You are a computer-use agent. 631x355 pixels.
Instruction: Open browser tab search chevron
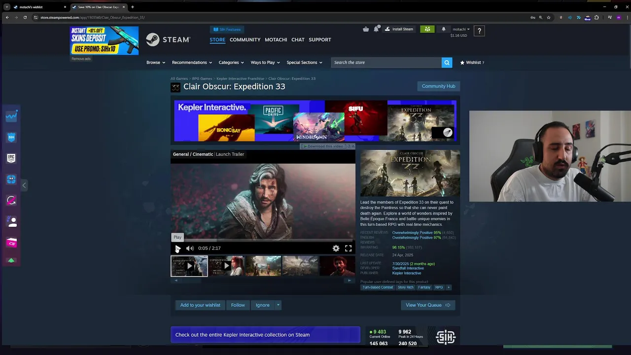6,7
